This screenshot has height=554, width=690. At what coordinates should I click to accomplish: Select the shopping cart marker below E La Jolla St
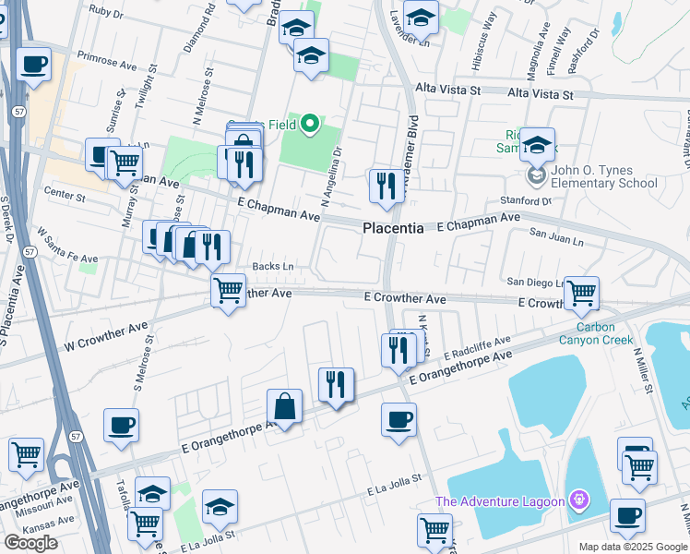pyautogui.click(x=434, y=531)
